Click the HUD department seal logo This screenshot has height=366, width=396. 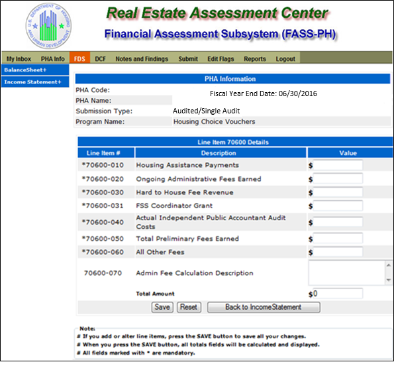[x=48, y=26]
